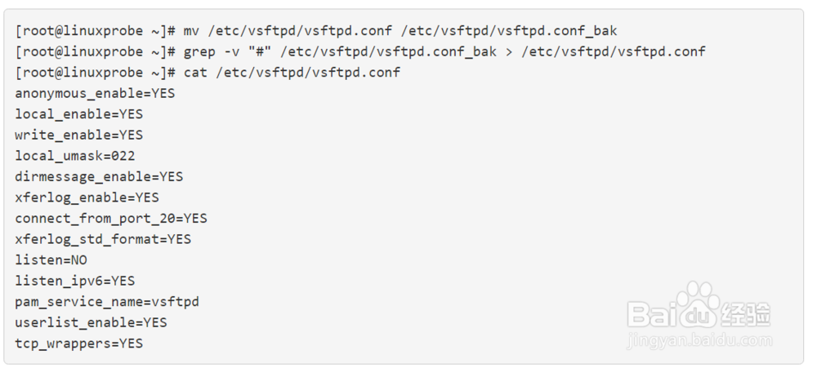Click the pam_service_name=vsftpd line
817x368 pixels.
(x=107, y=301)
